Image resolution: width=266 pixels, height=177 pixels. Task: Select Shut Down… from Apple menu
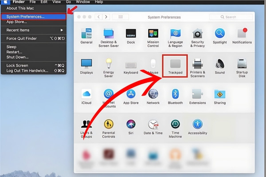(34, 57)
